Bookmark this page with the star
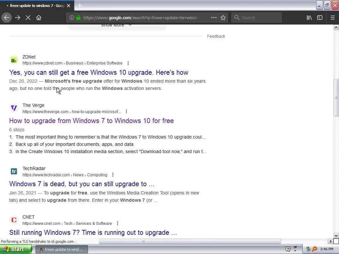Image resolution: width=339 pixels, height=254 pixels. point(223,18)
